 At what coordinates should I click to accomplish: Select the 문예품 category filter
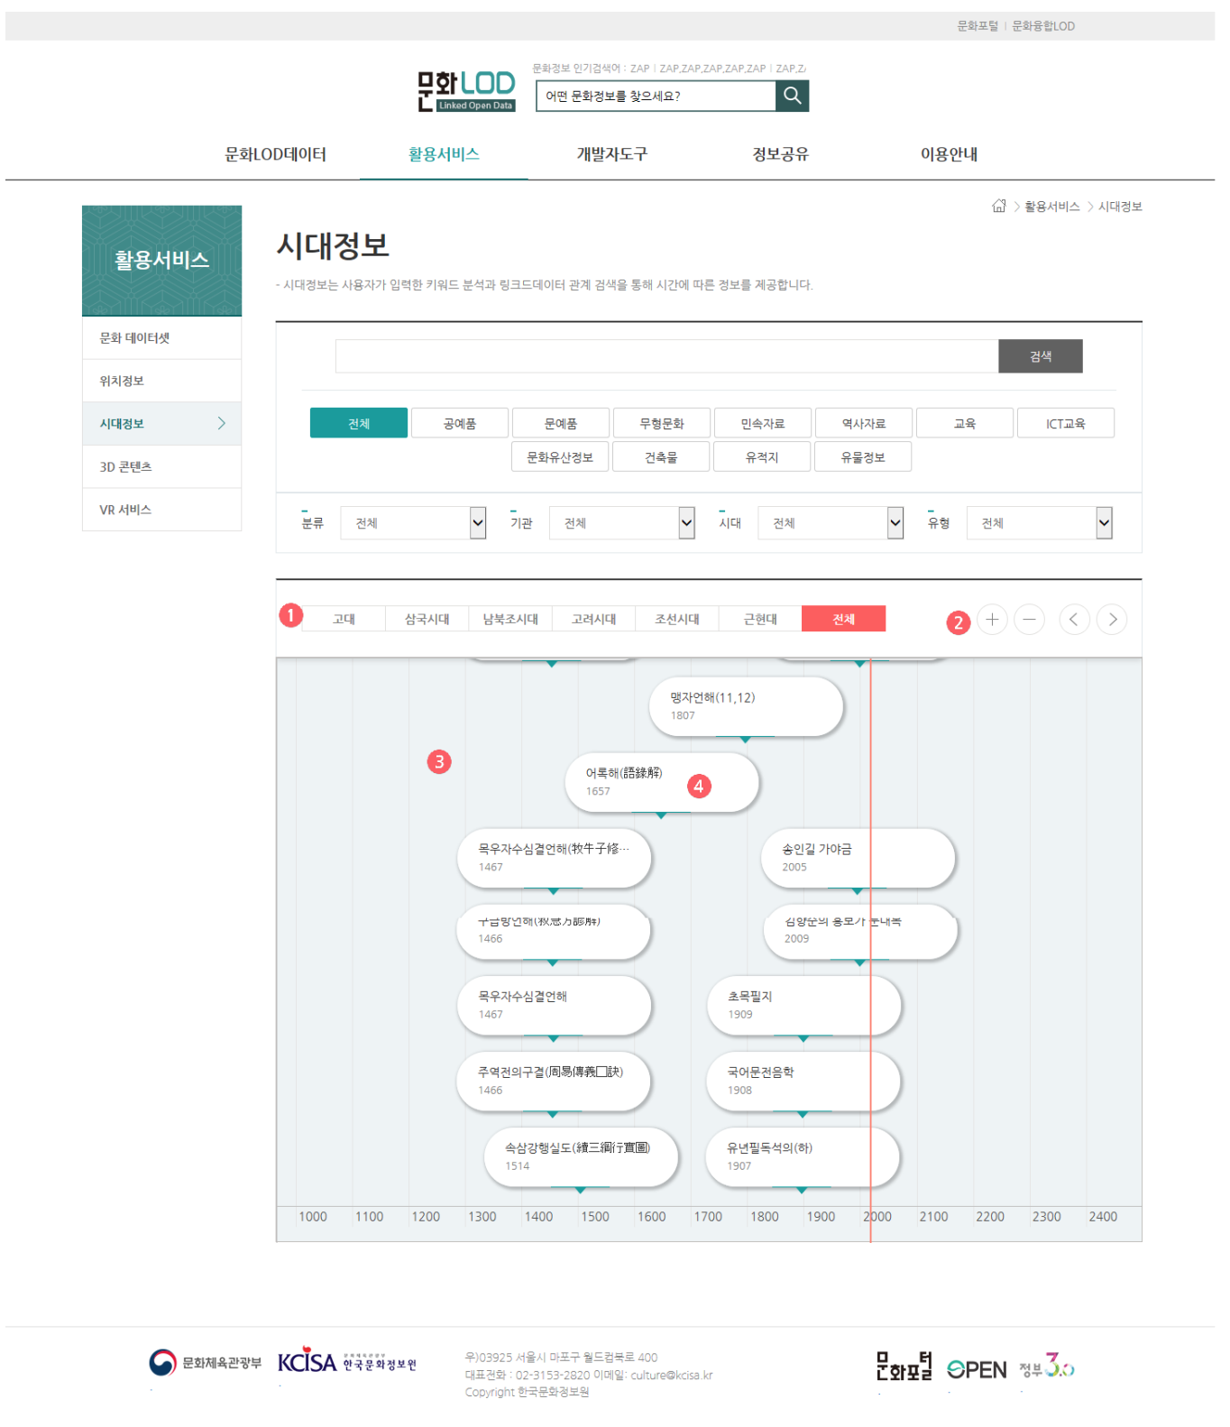[x=561, y=423]
